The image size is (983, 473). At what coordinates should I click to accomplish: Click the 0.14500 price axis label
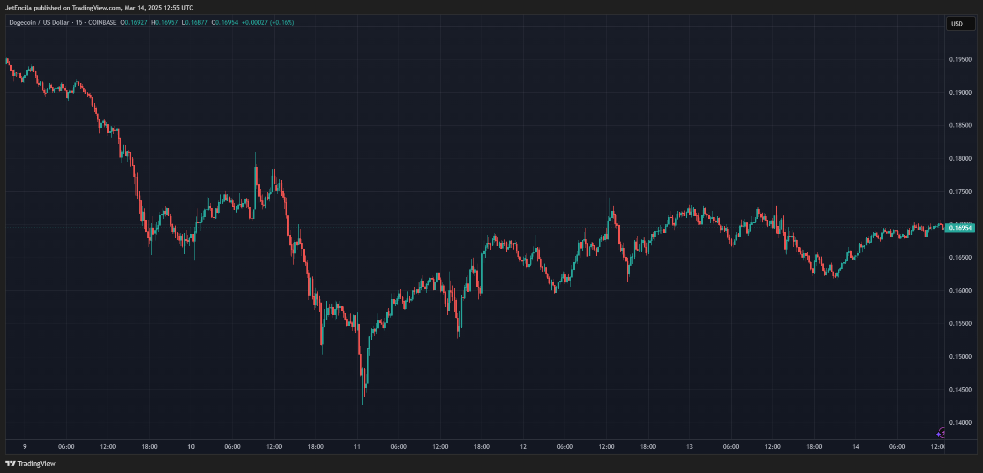point(960,390)
